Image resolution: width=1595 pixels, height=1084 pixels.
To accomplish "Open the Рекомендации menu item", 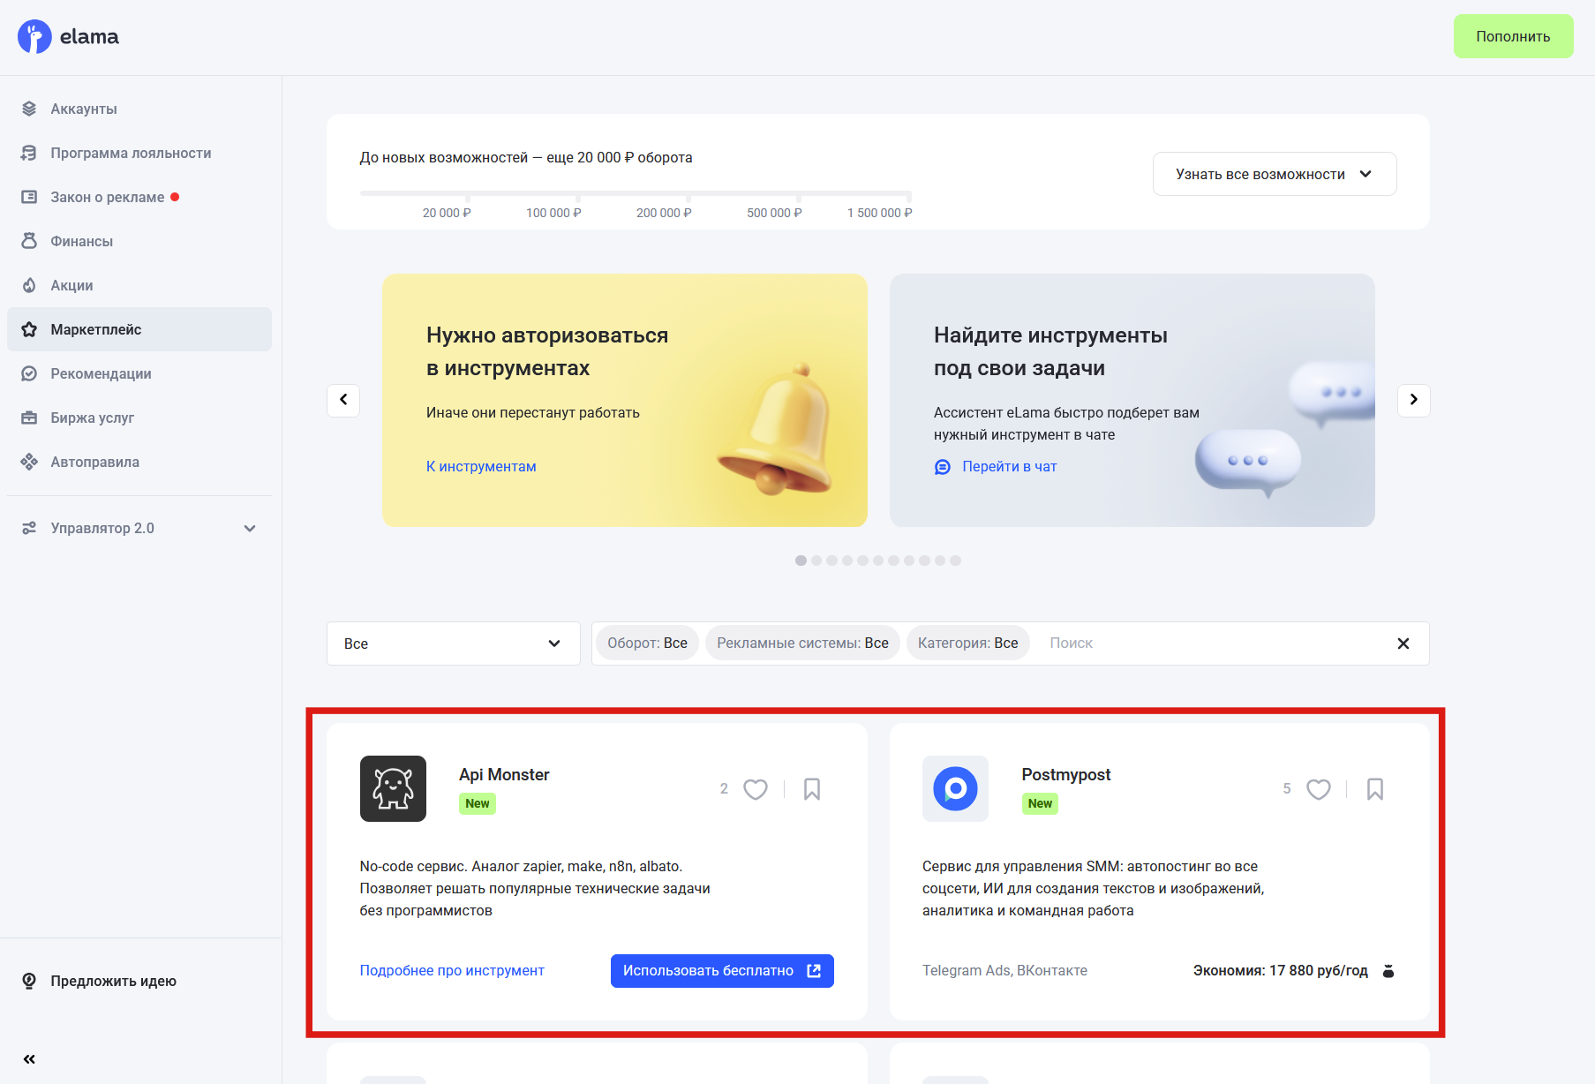I will (x=100, y=373).
